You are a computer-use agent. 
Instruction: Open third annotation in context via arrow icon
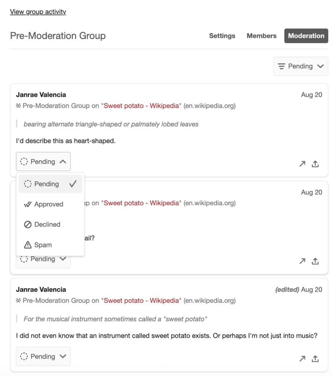303,358
